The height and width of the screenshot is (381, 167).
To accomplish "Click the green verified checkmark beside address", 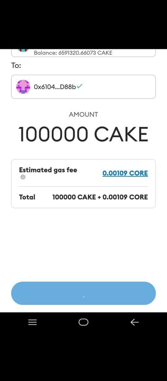I will [79, 86].
